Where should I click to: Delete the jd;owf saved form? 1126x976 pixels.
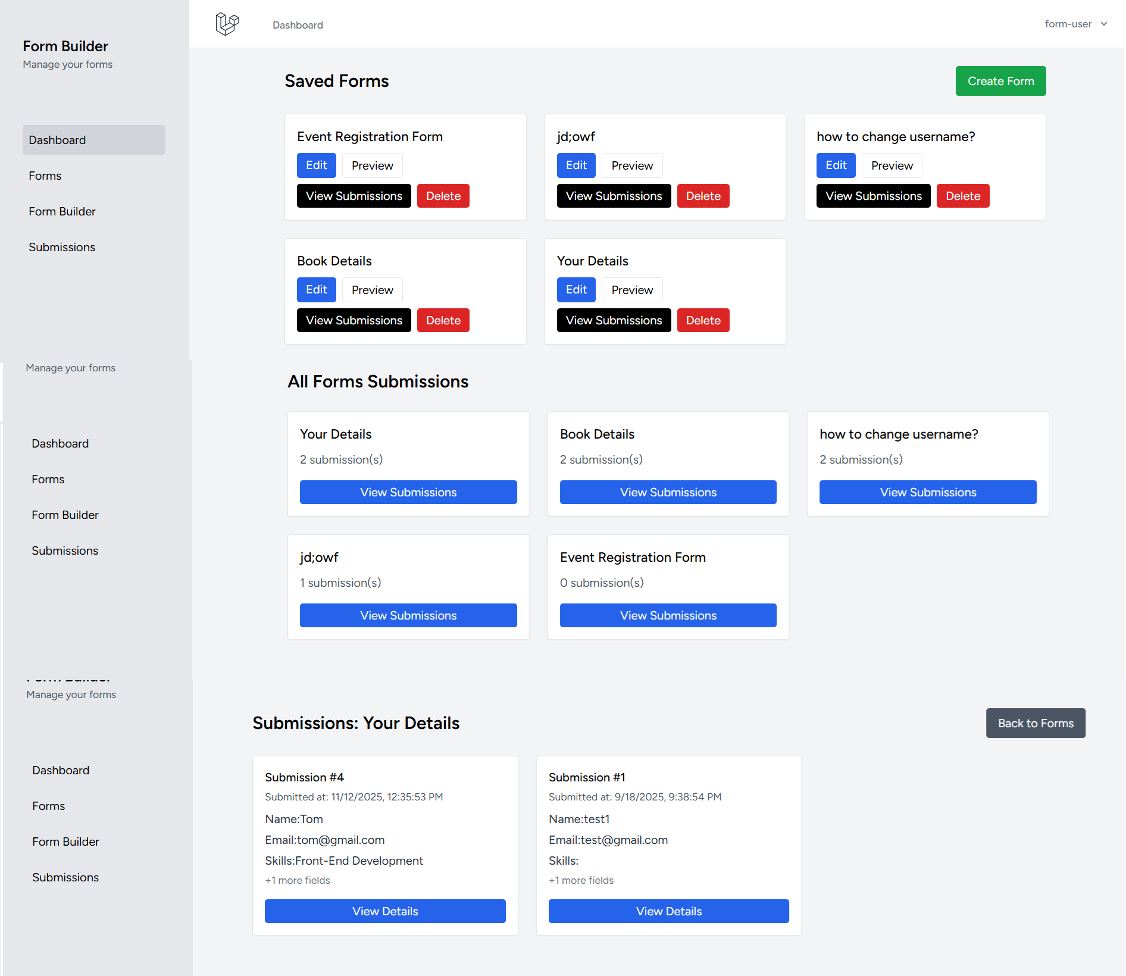click(x=703, y=196)
